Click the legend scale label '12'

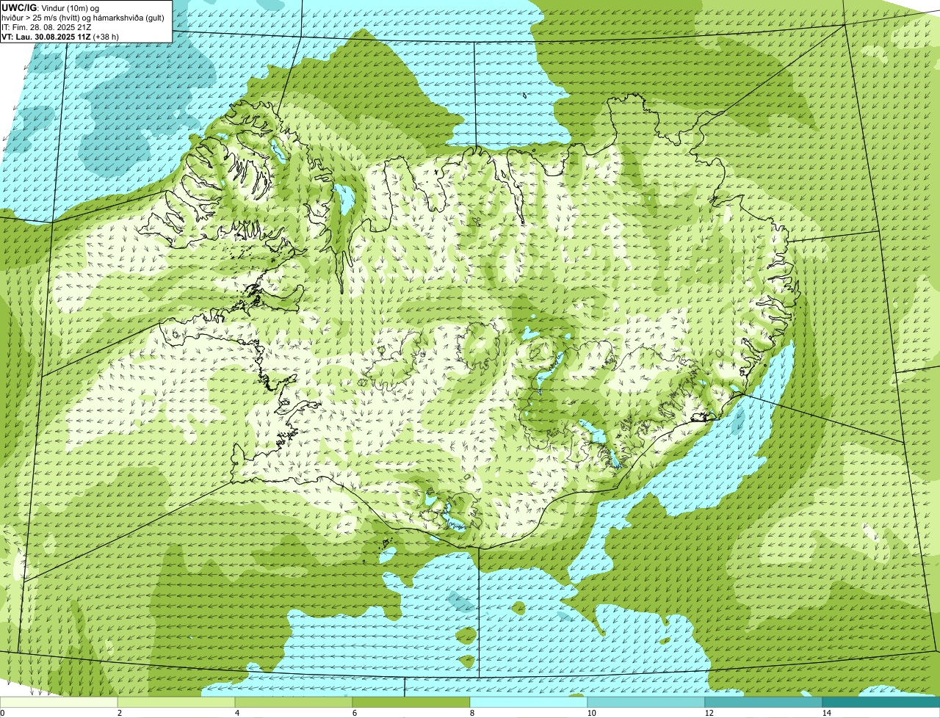click(x=709, y=713)
